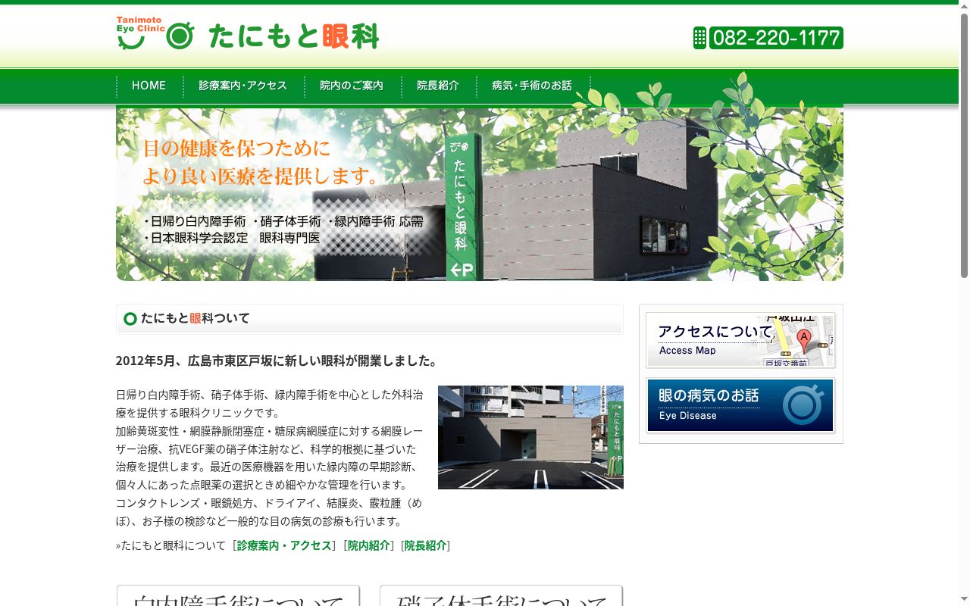Screen dimensions: 970x606
Task: Click the たにもと眼科ついて section heading
Action: pyautogui.click(x=370, y=319)
